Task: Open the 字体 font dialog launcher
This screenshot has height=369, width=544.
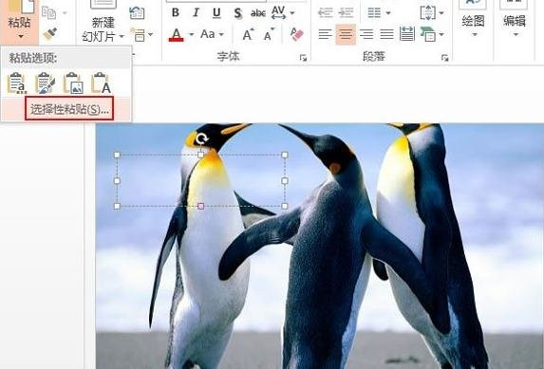Action: [x=303, y=58]
